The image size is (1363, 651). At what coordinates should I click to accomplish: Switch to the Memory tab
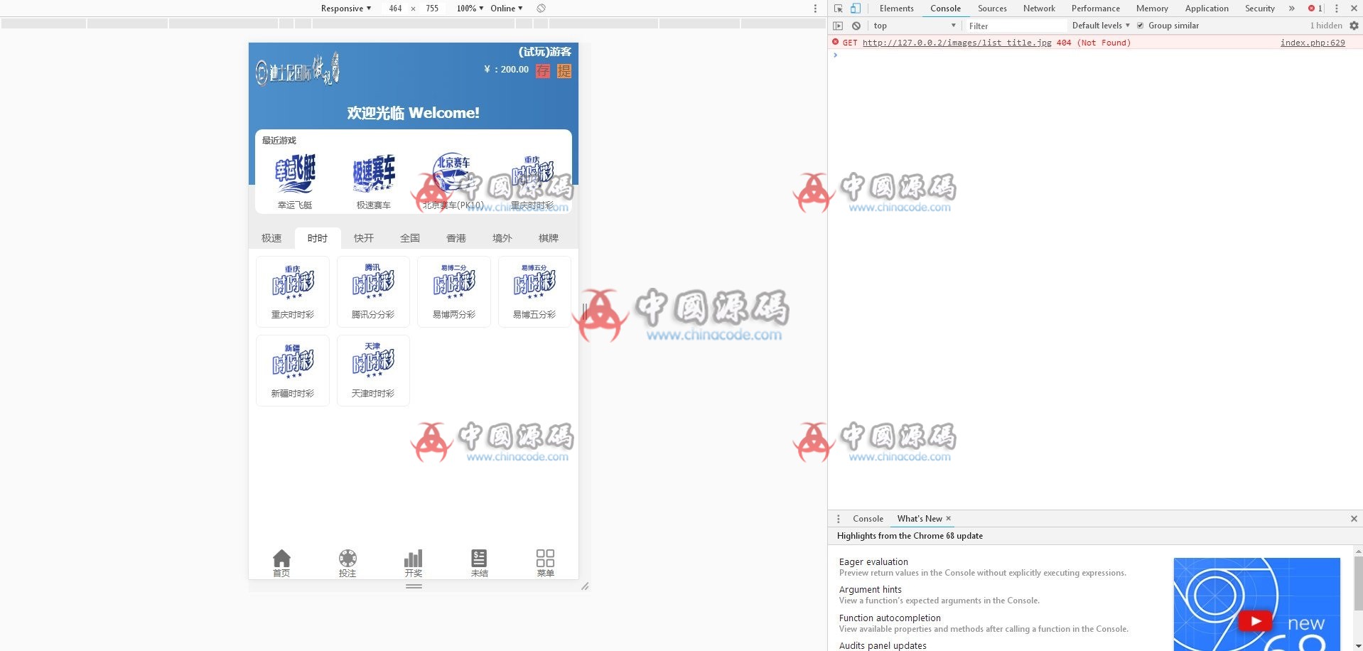[x=1152, y=9]
